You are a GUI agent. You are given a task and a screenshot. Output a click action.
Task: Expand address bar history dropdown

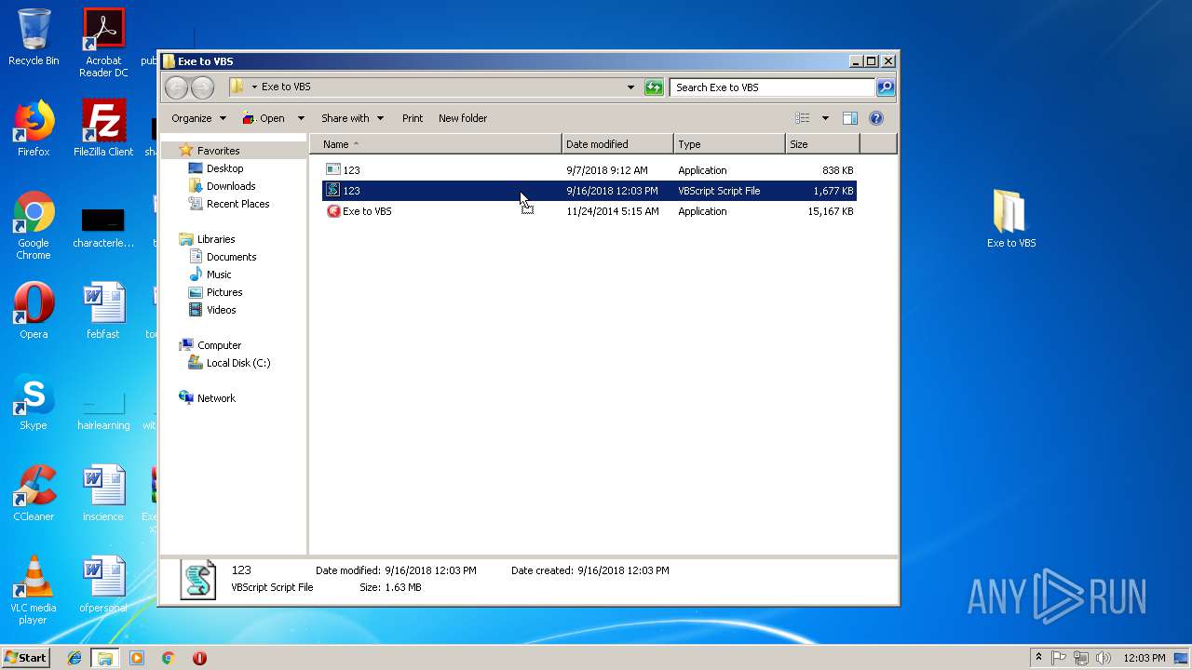tap(630, 87)
